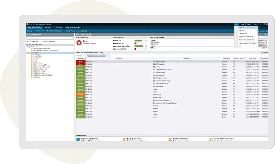Screen dimensions: 275x164
Task: Select the All Databases radio button
Action: tap(27, 42)
